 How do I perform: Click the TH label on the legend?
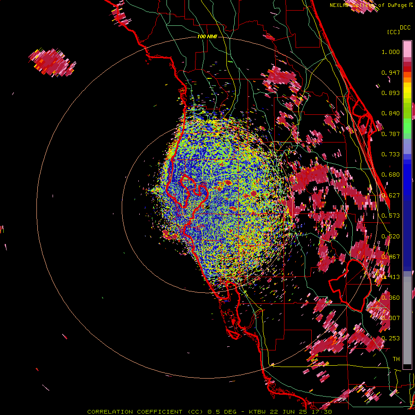pos(396,359)
